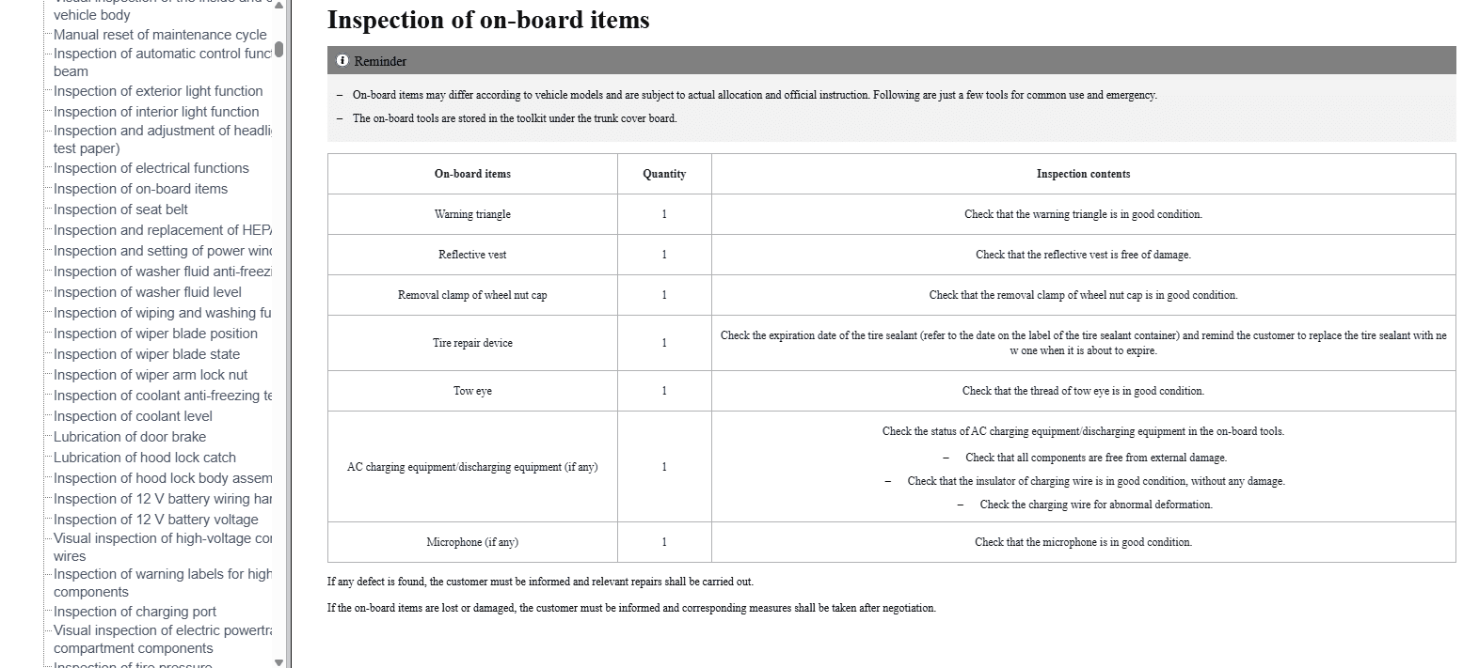Go to Inspection of interior light function
Image resolution: width=1479 pixels, height=668 pixels.
point(156,112)
